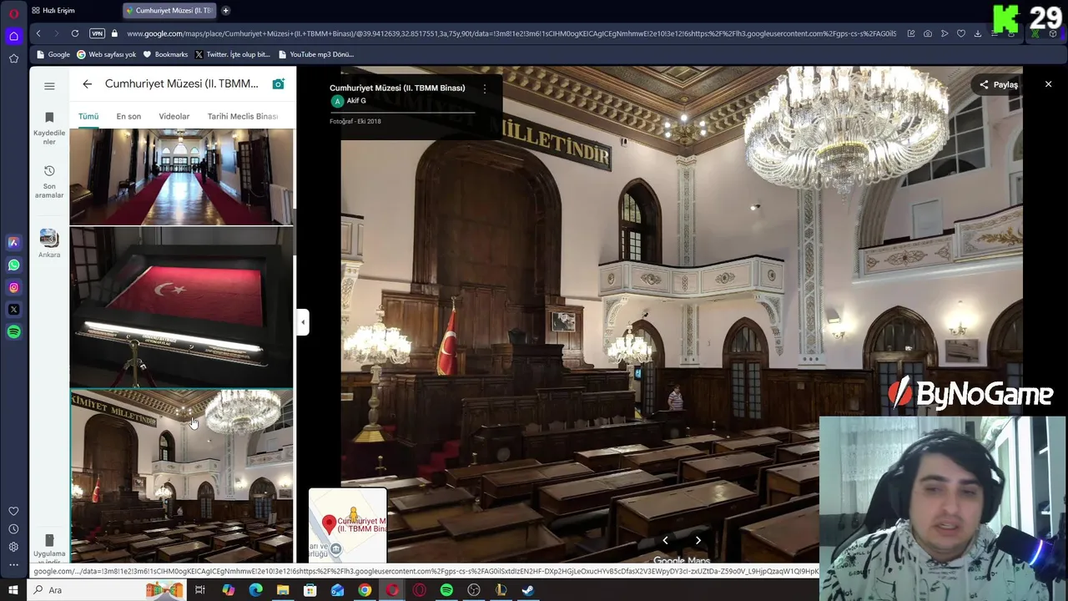Click the Opera logo menu
Image resolution: width=1068 pixels, height=601 pixels.
tap(13, 13)
